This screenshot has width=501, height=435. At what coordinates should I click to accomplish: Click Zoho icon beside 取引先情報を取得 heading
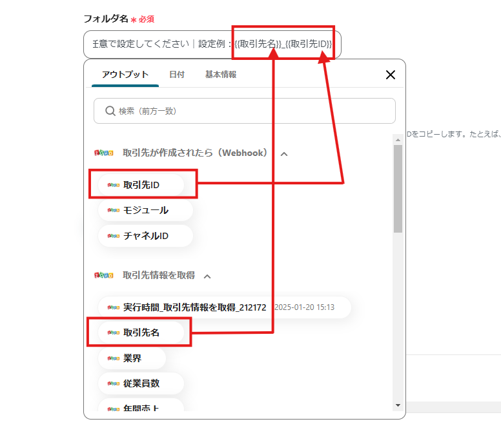[103, 275]
